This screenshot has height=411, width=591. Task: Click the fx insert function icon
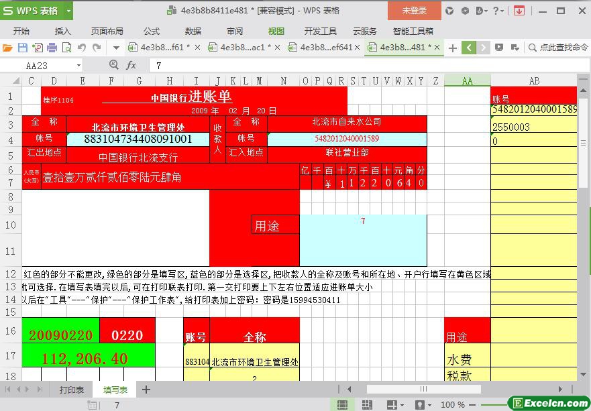pos(131,65)
